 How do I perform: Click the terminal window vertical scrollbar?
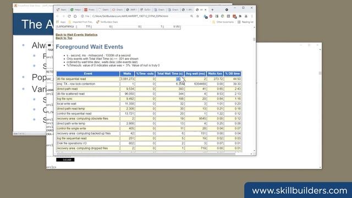(x=320, y=73)
